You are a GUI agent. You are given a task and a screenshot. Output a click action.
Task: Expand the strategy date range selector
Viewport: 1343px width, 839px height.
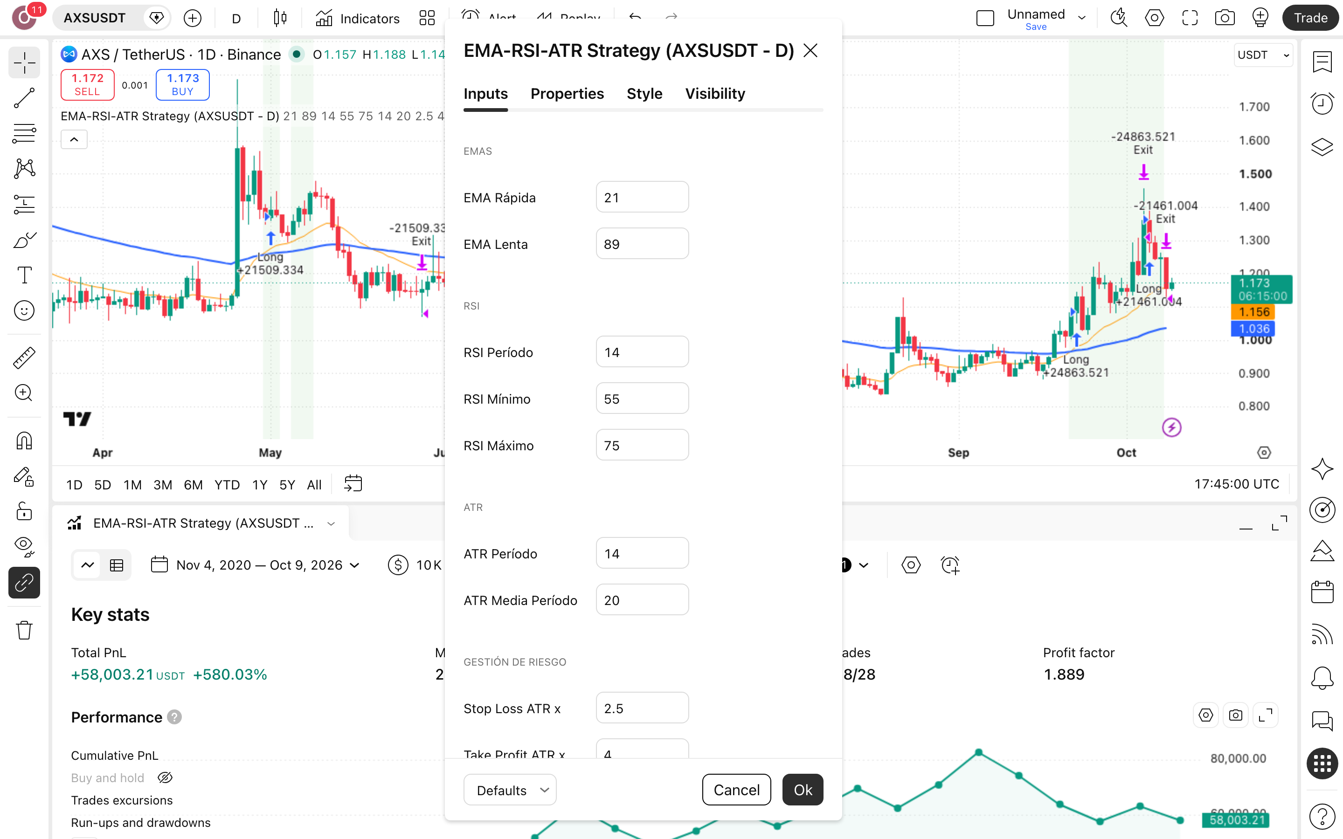coord(256,565)
